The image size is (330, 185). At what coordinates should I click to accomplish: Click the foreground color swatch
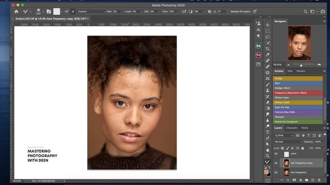click(x=266, y=172)
